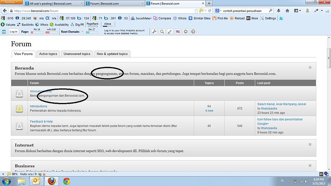Go back with the browser back arrow
The width and height of the screenshot is (331, 186).
click(5, 11)
